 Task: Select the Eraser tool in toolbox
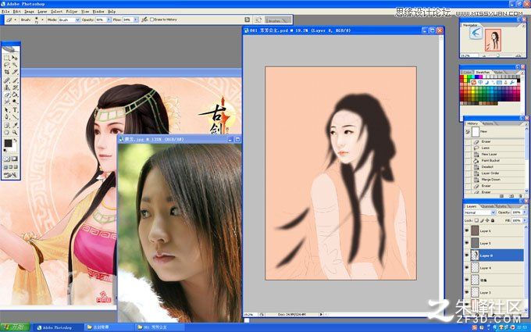7,95
